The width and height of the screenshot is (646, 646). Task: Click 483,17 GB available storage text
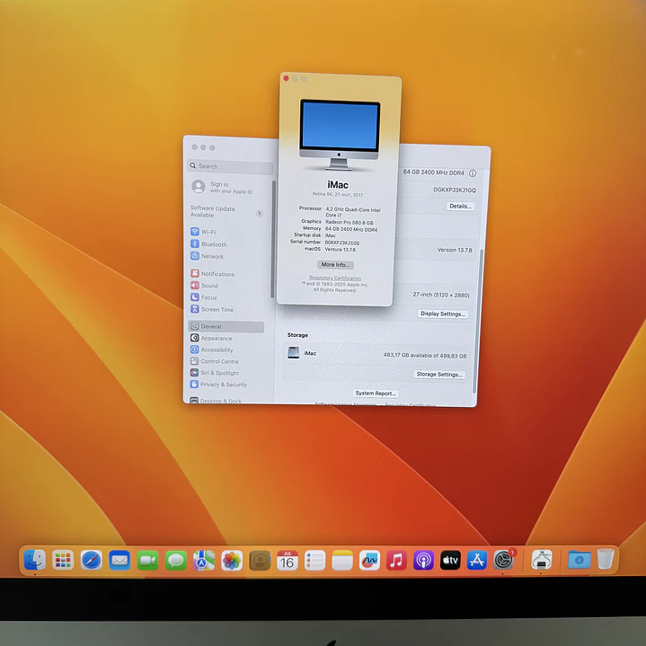pos(425,356)
